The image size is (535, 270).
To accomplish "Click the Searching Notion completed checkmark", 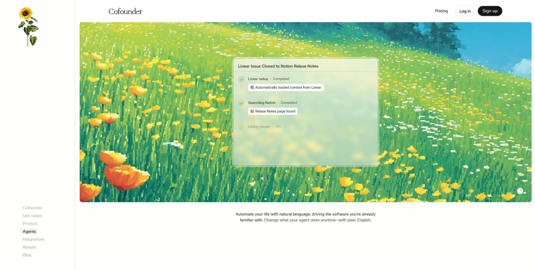I will [x=241, y=103].
